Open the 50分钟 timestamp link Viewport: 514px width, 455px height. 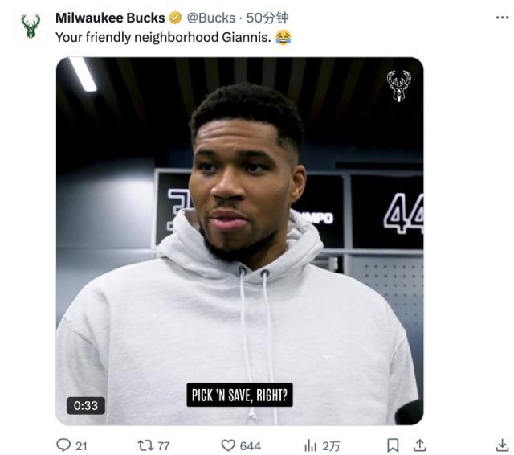point(267,18)
